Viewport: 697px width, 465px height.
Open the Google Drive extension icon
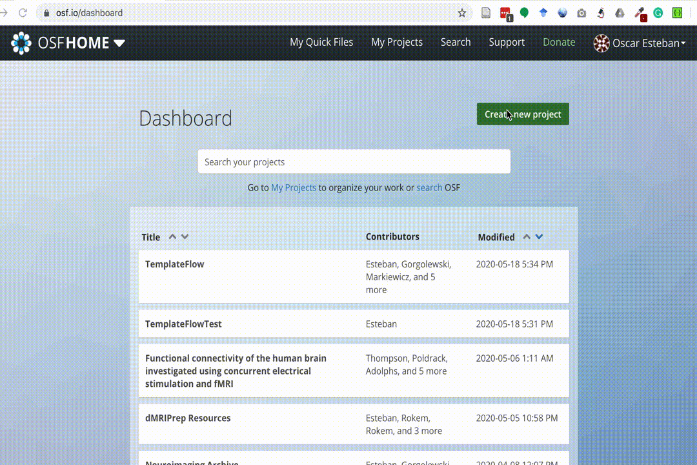point(620,13)
